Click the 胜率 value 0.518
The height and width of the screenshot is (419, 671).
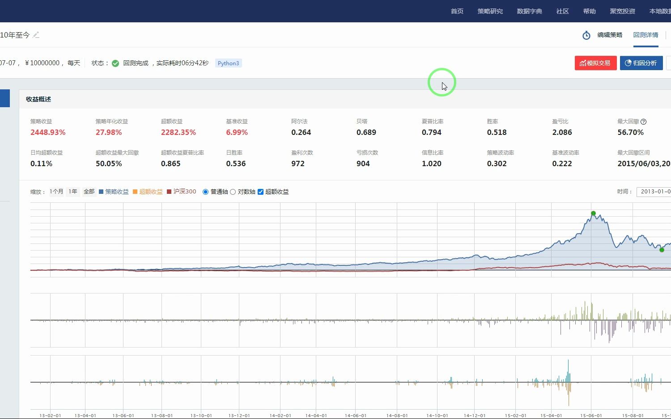click(x=497, y=132)
